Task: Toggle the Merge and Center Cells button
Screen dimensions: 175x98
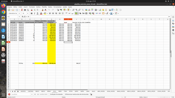Action: [x=76, y=13]
